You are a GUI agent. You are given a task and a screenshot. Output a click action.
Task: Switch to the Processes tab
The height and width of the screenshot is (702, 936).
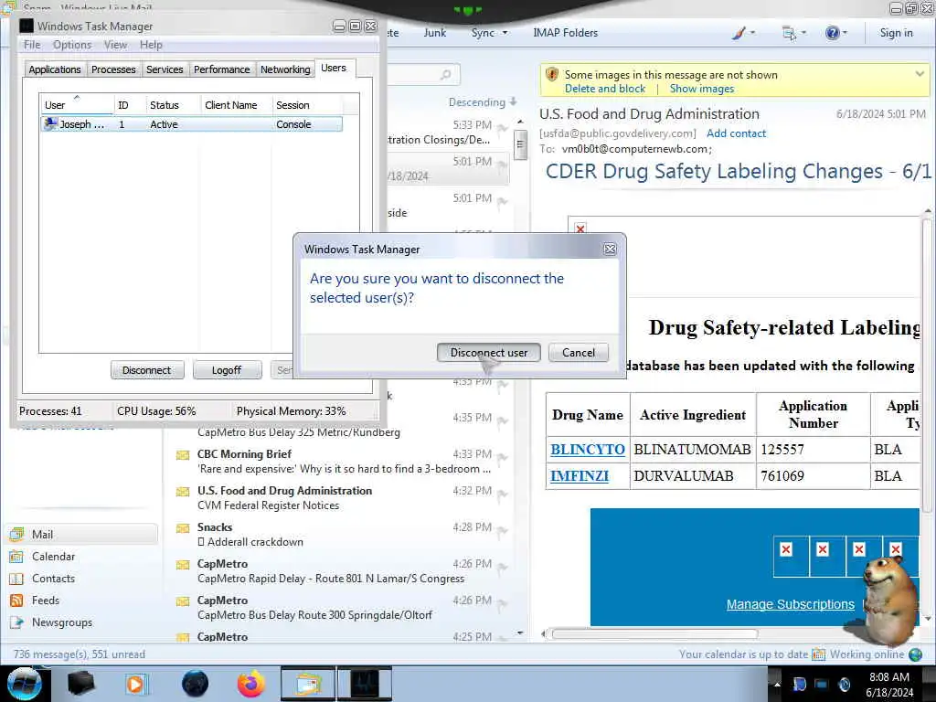coord(113,69)
